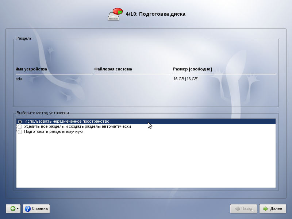
Task: Click the green forward arrow icon on Далее
Action: click(266, 209)
